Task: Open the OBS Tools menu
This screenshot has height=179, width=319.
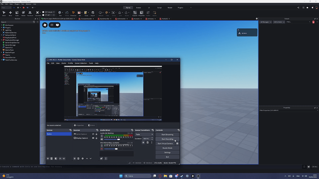Action: click(x=91, y=63)
